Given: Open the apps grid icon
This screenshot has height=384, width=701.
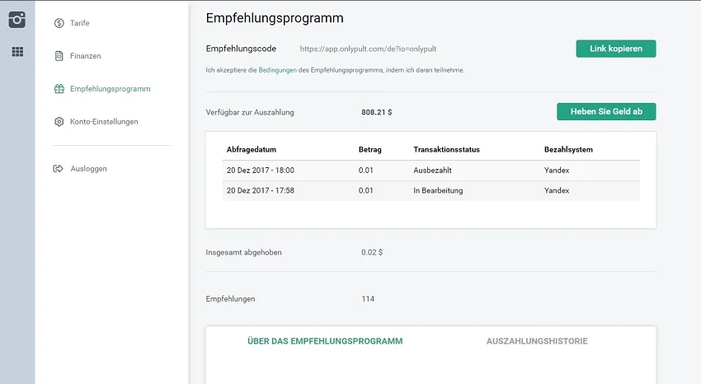Looking at the screenshot, I should tap(17, 52).
